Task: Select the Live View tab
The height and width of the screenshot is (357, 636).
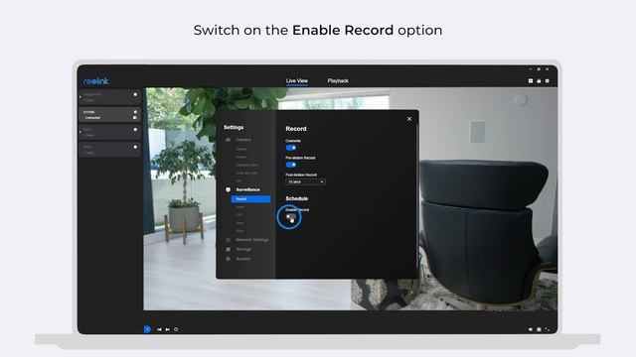Action: point(297,81)
